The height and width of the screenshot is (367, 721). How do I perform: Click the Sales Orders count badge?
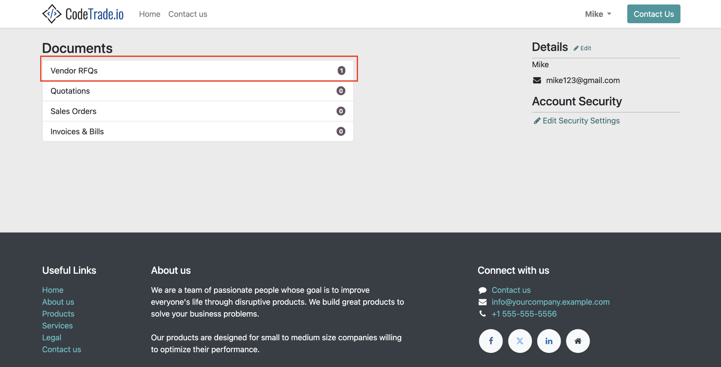pos(341,111)
